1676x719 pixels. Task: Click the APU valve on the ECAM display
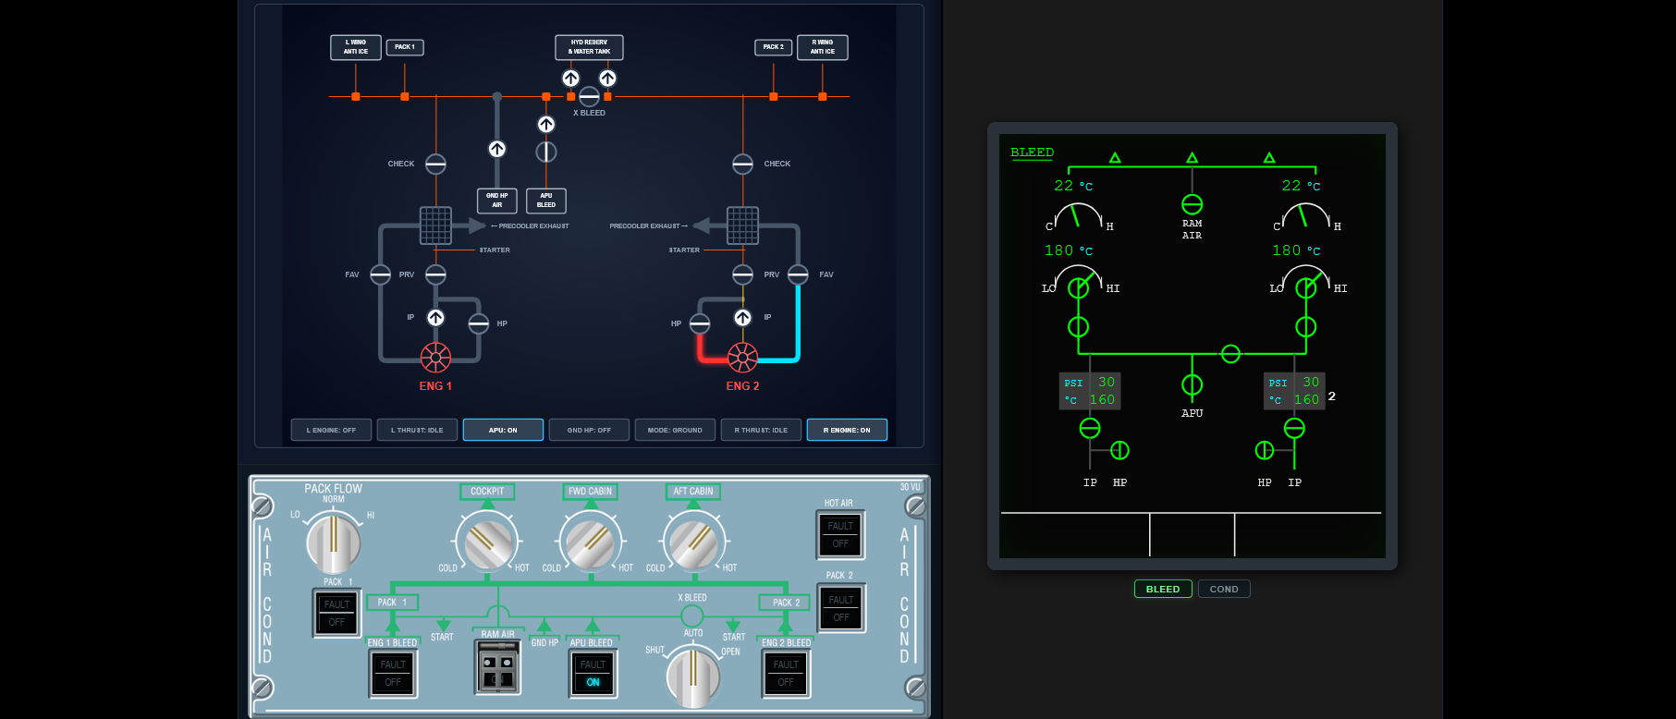[x=1193, y=384]
